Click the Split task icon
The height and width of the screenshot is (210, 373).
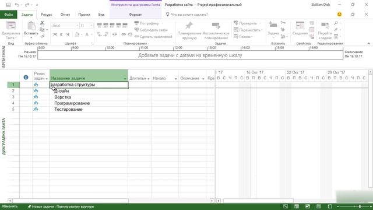[x=115, y=34]
